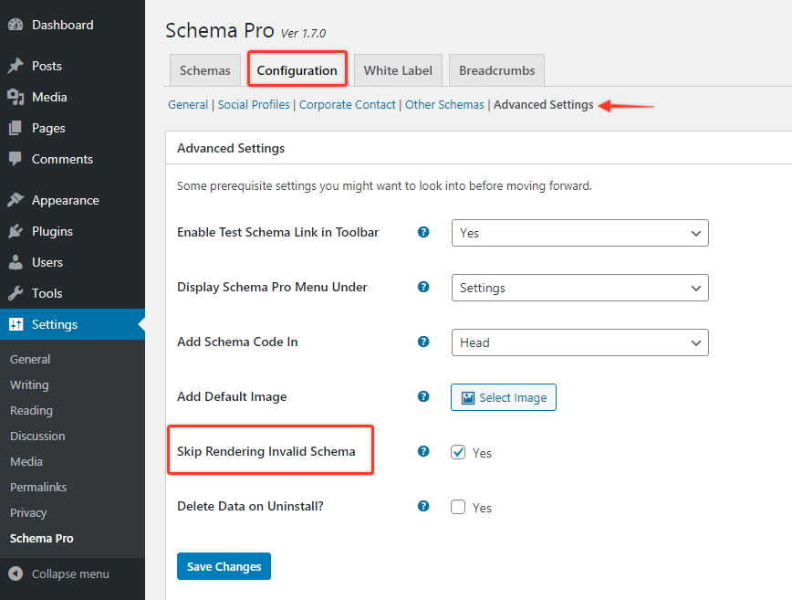This screenshot has width=792, height=600.
Task: Uncheck Skip Rendering Invalid Schema checkbox
Action: point(458,452)
